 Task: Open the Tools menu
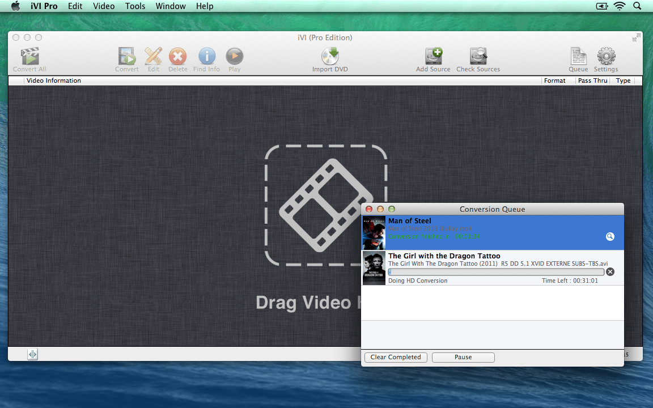(x=135, y=6)
